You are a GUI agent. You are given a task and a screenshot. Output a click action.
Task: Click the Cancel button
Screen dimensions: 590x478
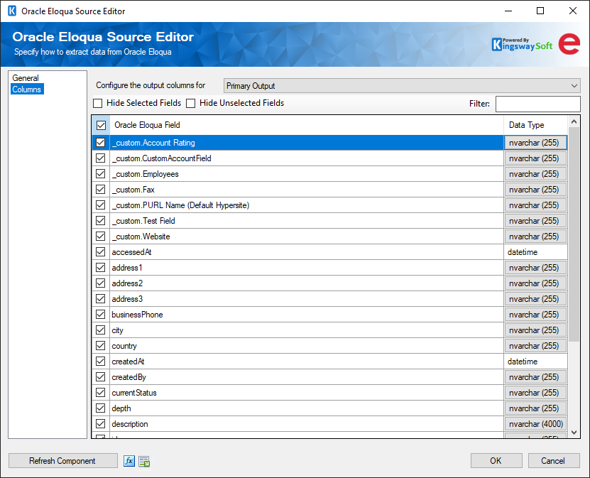(554, 461)
